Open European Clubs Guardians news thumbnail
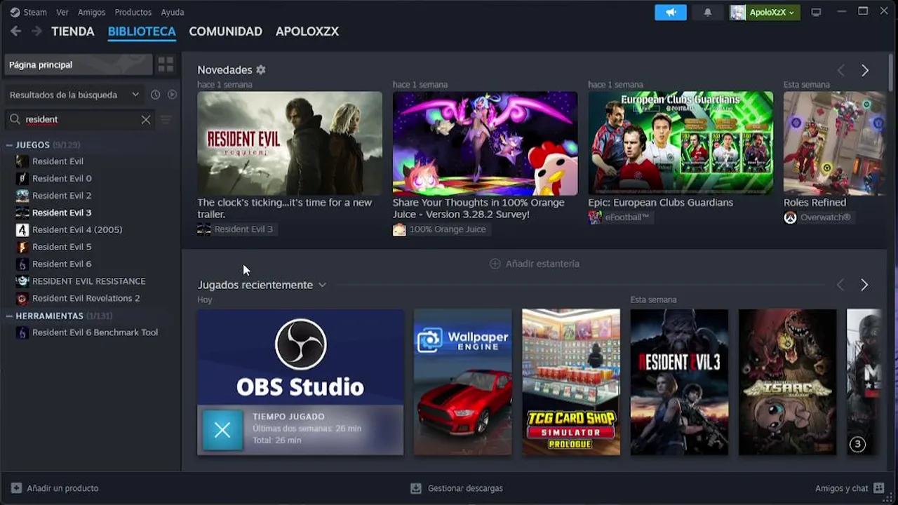898x505 pixels. 681,143
